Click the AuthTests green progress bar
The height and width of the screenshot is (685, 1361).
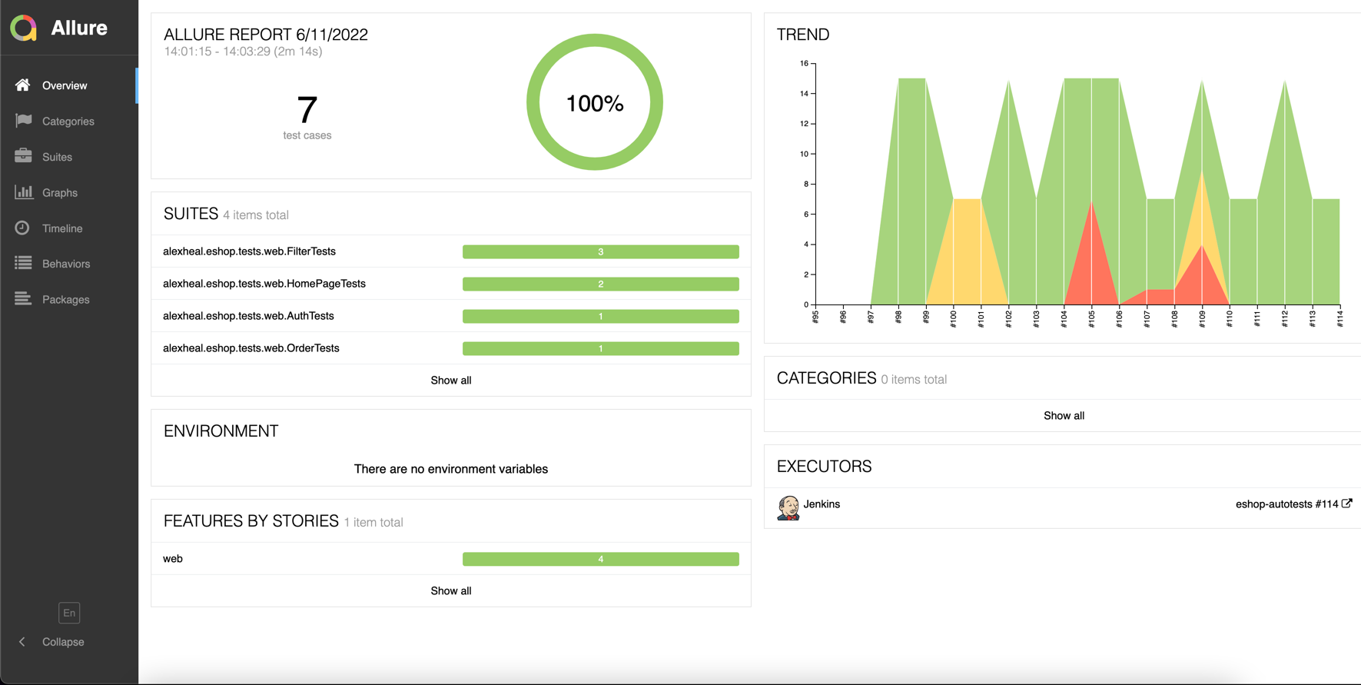tap(601, 316)
